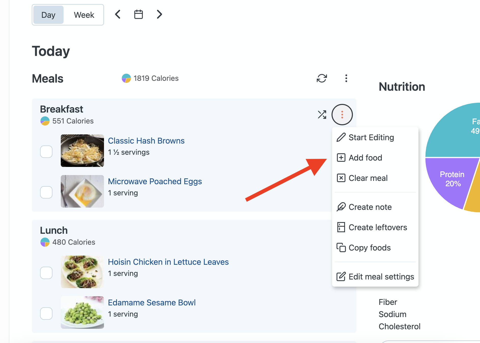Switch to the Week view
Image resolution: width=480 pixels, height=343 pixels.
(x=84, y=15)
